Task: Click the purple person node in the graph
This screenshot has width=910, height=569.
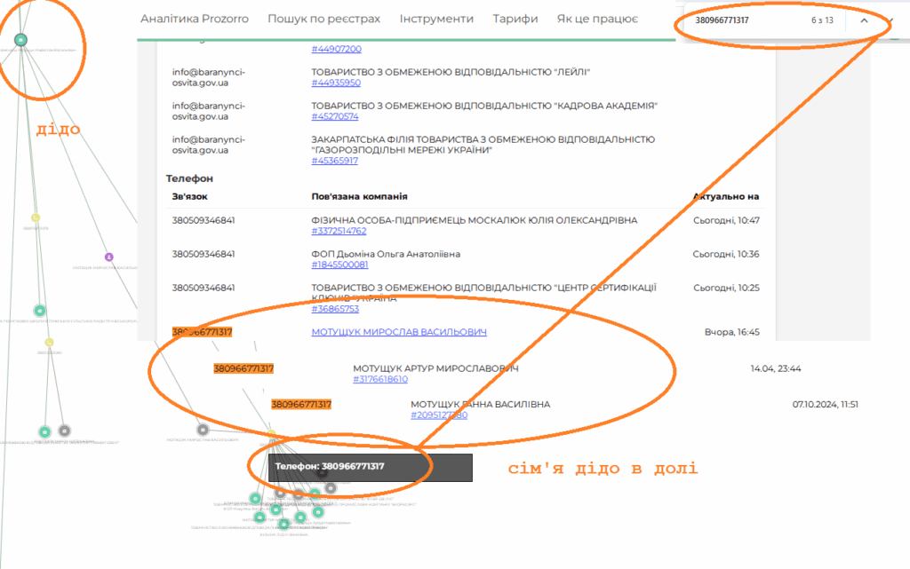Action: (109, 257)
